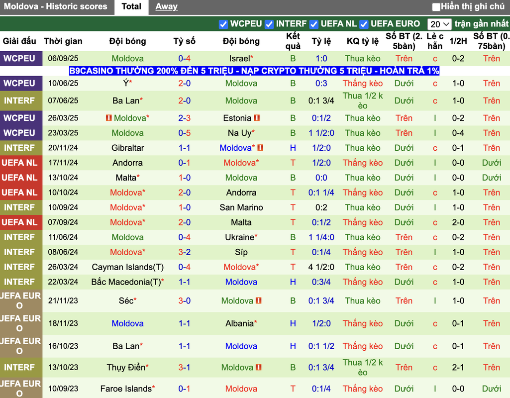This screenshot has width=510, height=398.
Task: Open the 20 recent matches dropdown
Action: 439,24
